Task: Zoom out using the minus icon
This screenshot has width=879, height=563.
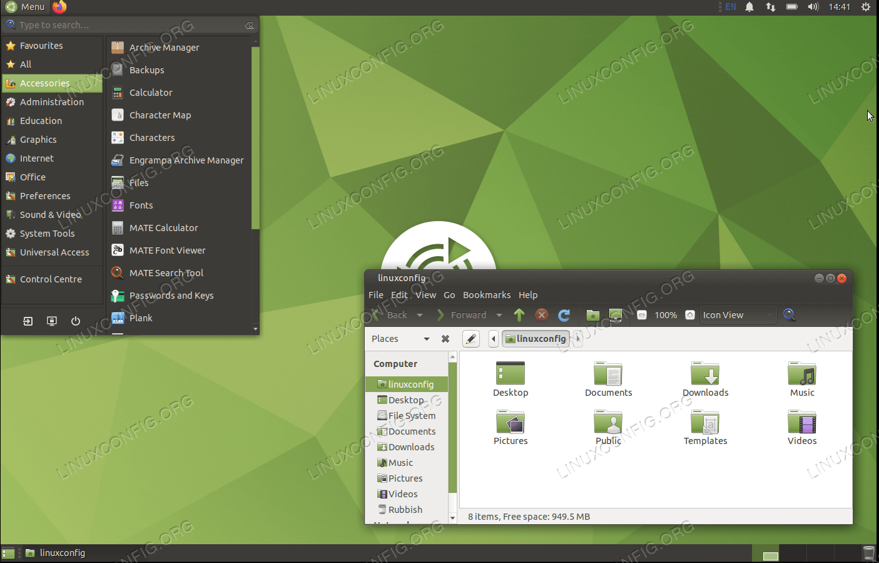Action: pyautogui.click(x=642, y=315)
